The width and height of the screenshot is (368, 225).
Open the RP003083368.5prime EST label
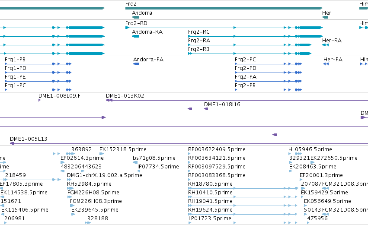pyautogui.click(x=217, y=175)
